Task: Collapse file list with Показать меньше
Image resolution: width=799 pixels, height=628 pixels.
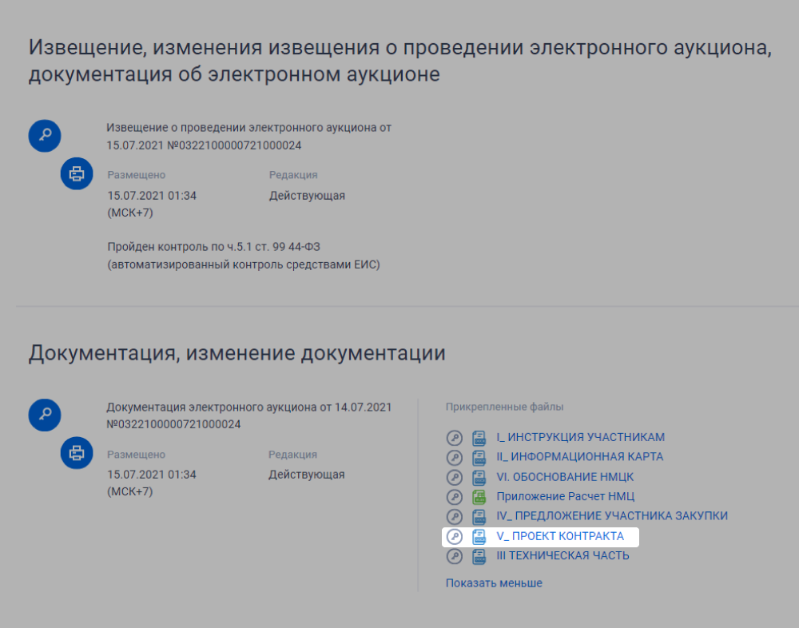Action: pos(494,582)
